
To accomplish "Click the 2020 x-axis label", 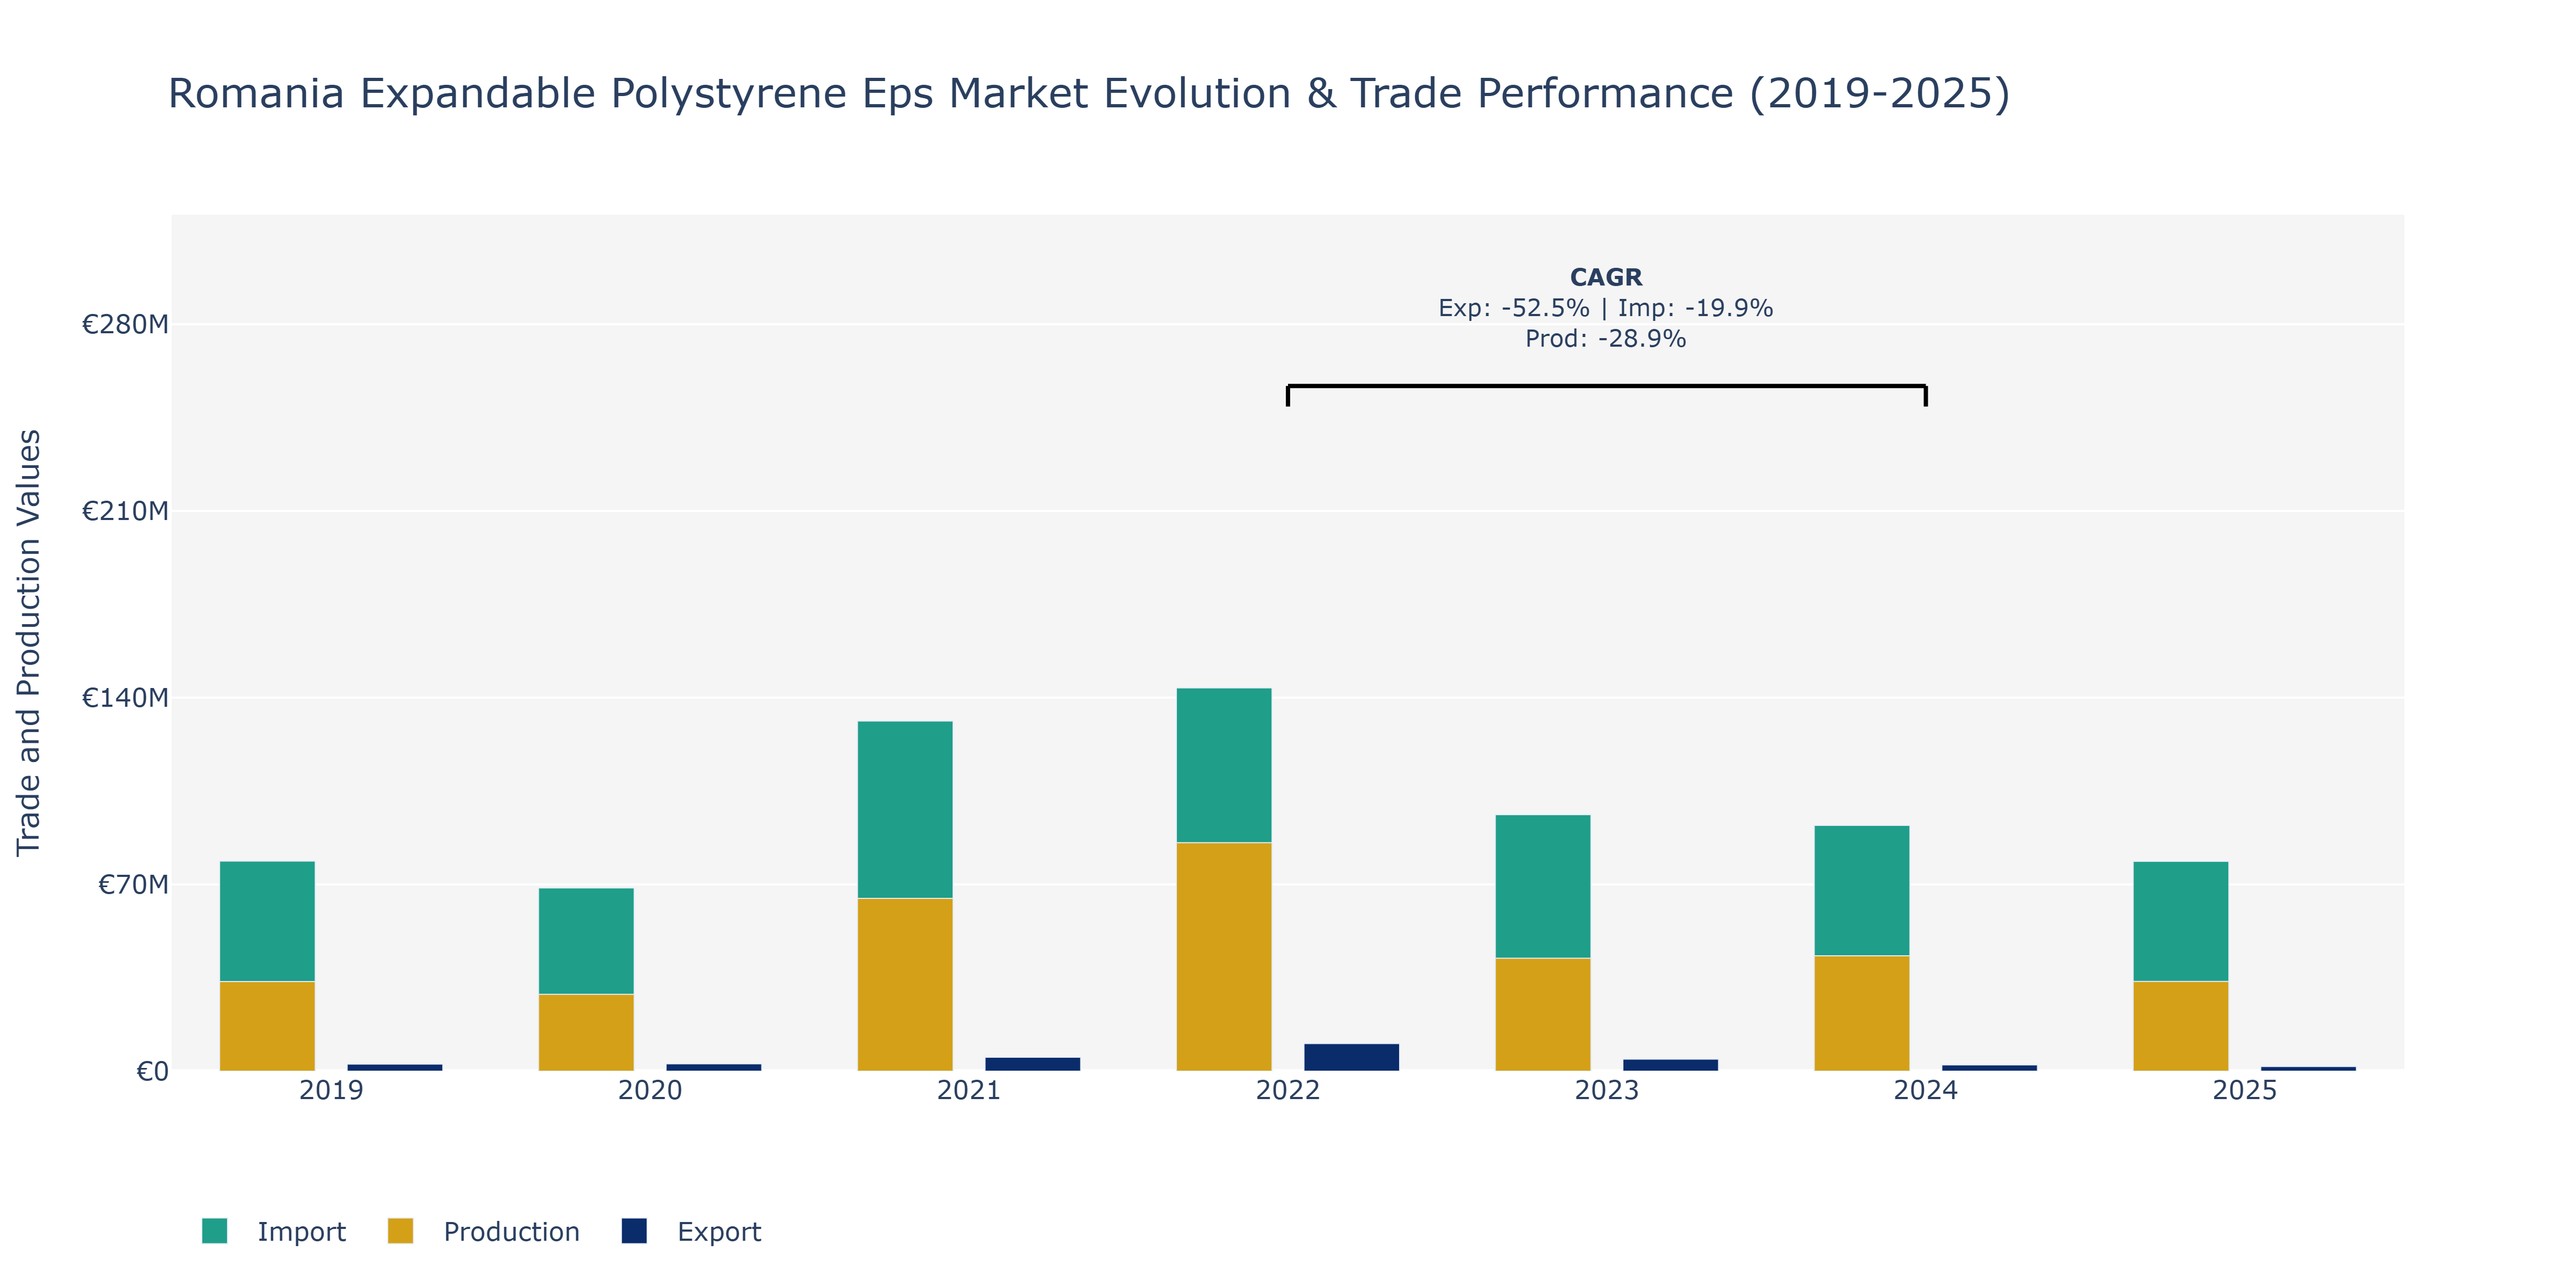I will click(650, 1090).
